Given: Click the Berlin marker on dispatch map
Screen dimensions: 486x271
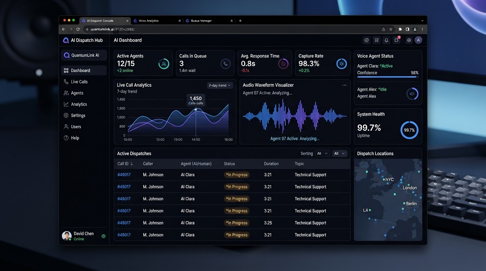Looking at the screenshot, I should (x=404, y=204).
